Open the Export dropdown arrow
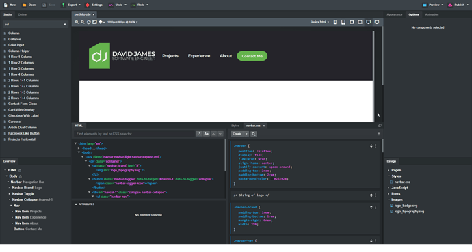The image size is (472, 252). point(79,5)
